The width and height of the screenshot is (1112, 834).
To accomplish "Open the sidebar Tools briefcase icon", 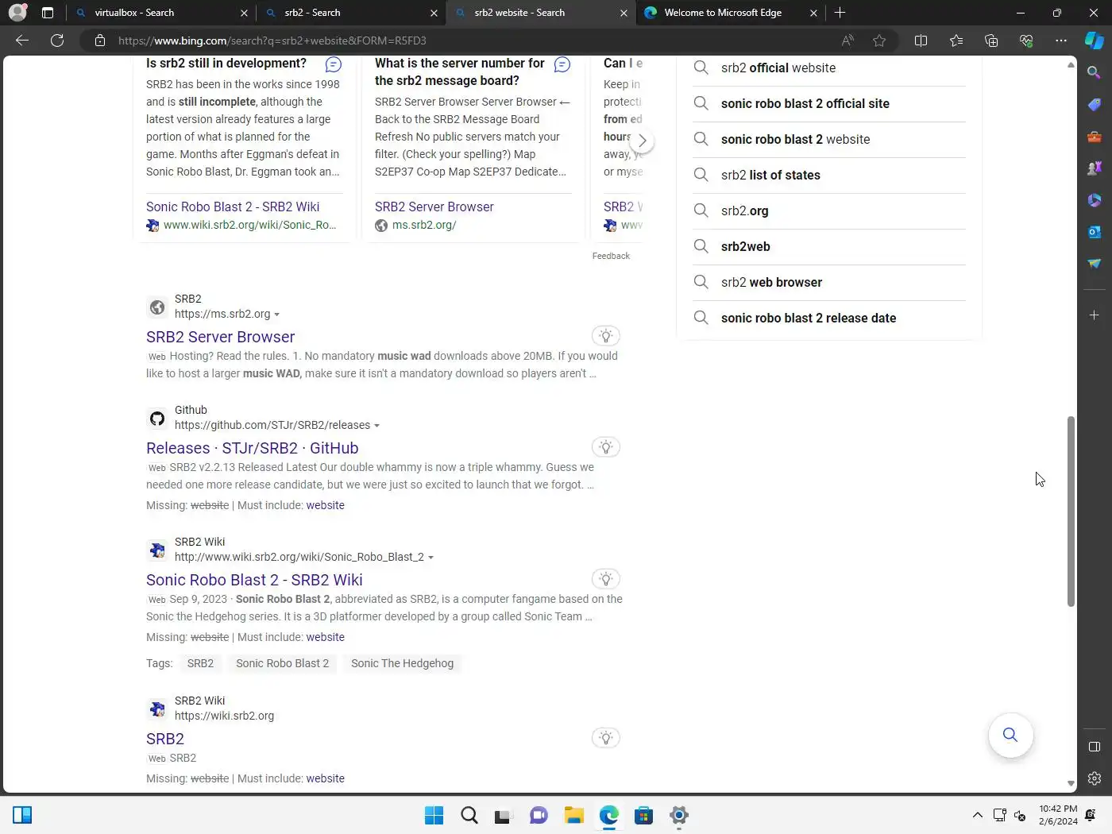I will [1095, 137].
